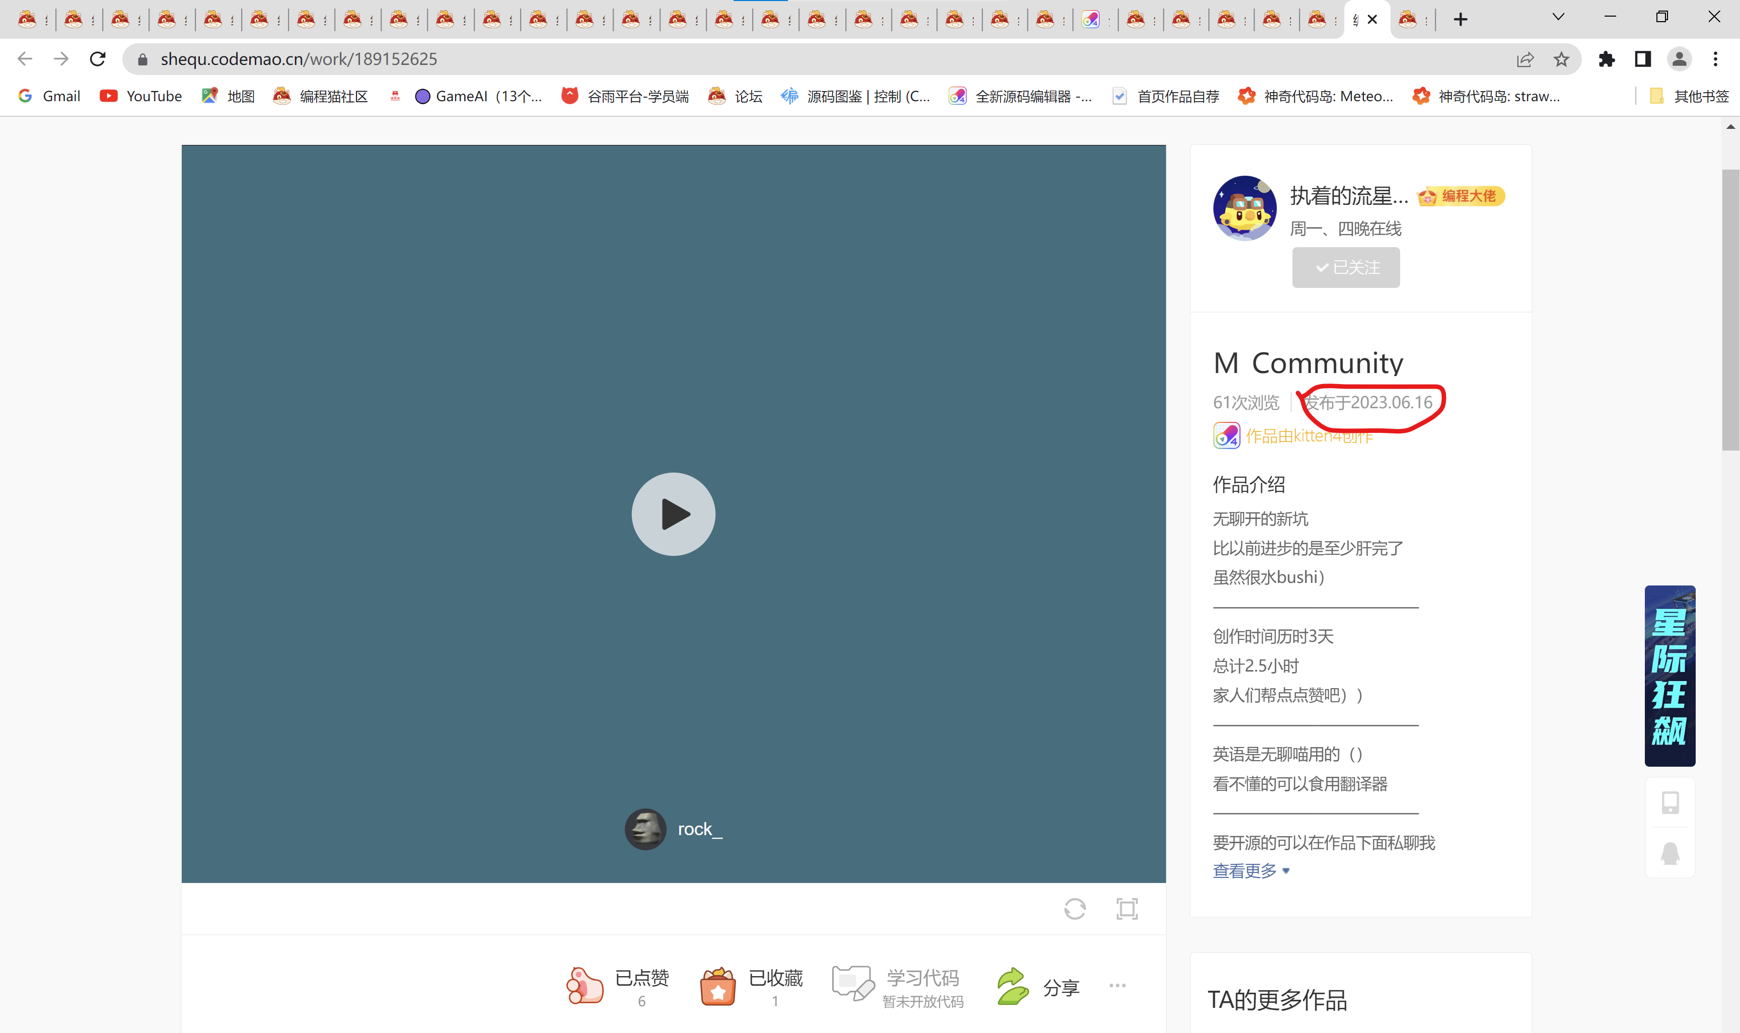Viewport: 1740px width, 1033px height.
Task: Expand the 其他书签 bookmarks folder
Action: [1689, 96]
